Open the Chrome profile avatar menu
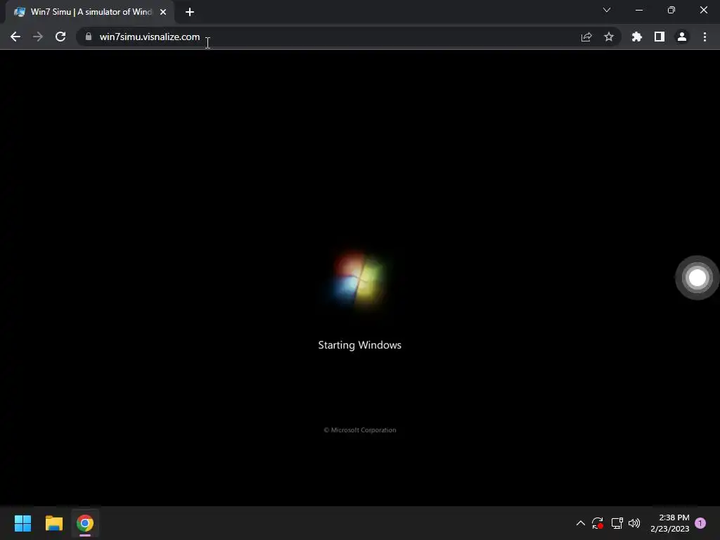720x540 pixels. 682,37
